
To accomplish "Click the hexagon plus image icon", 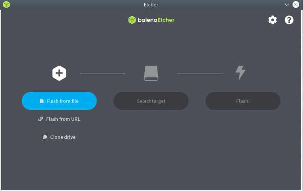I will pyautogui.click(x=59, y=73).
